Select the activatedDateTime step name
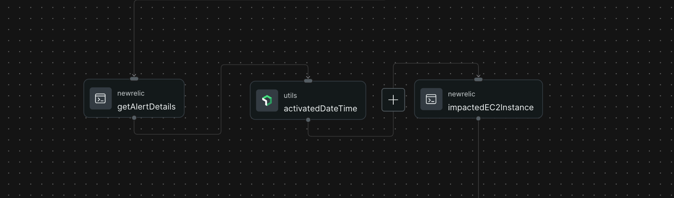The image size is (674, 198). (320, 109)
